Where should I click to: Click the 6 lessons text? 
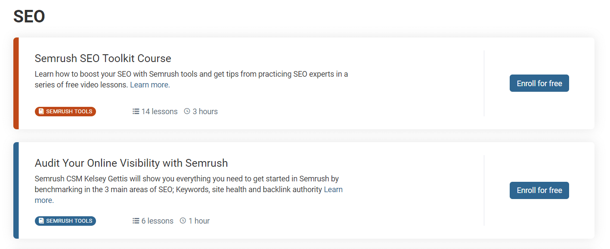pos(157,221)
